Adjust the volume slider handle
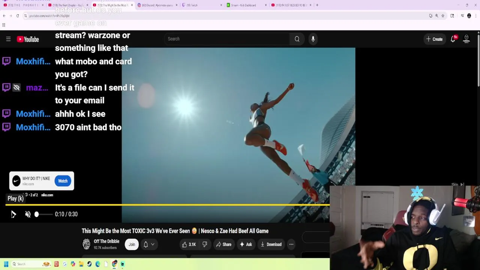The image size is (480, 270). [36, 214]
